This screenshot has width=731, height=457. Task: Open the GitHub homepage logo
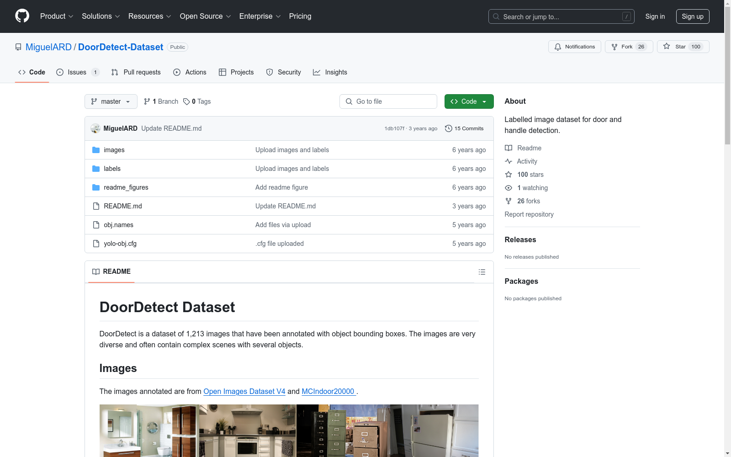(x=22, y=16)
